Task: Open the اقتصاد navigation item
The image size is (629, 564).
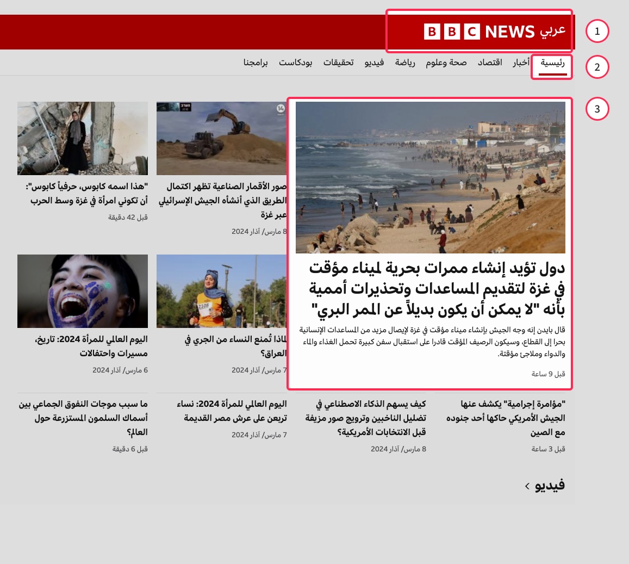Action: pos(490,63)
